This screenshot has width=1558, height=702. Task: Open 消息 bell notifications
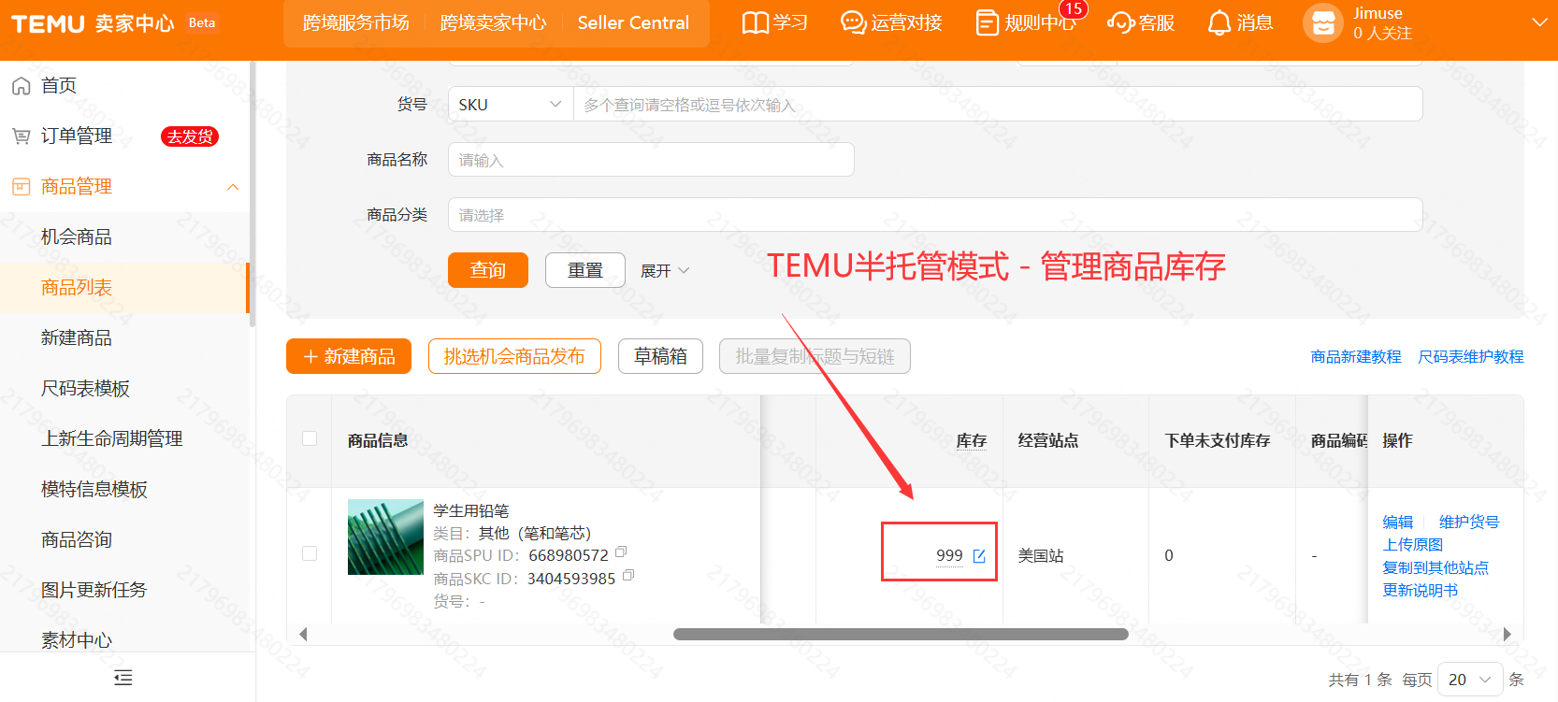click(x=1219, y=22)
